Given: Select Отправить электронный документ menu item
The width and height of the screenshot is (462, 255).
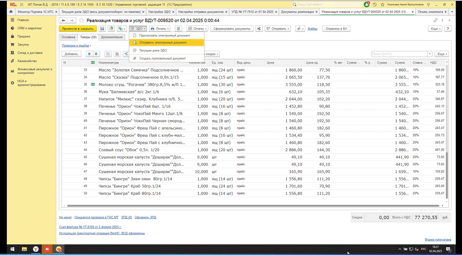Looking at the screenshot, I should click(163, 43).
